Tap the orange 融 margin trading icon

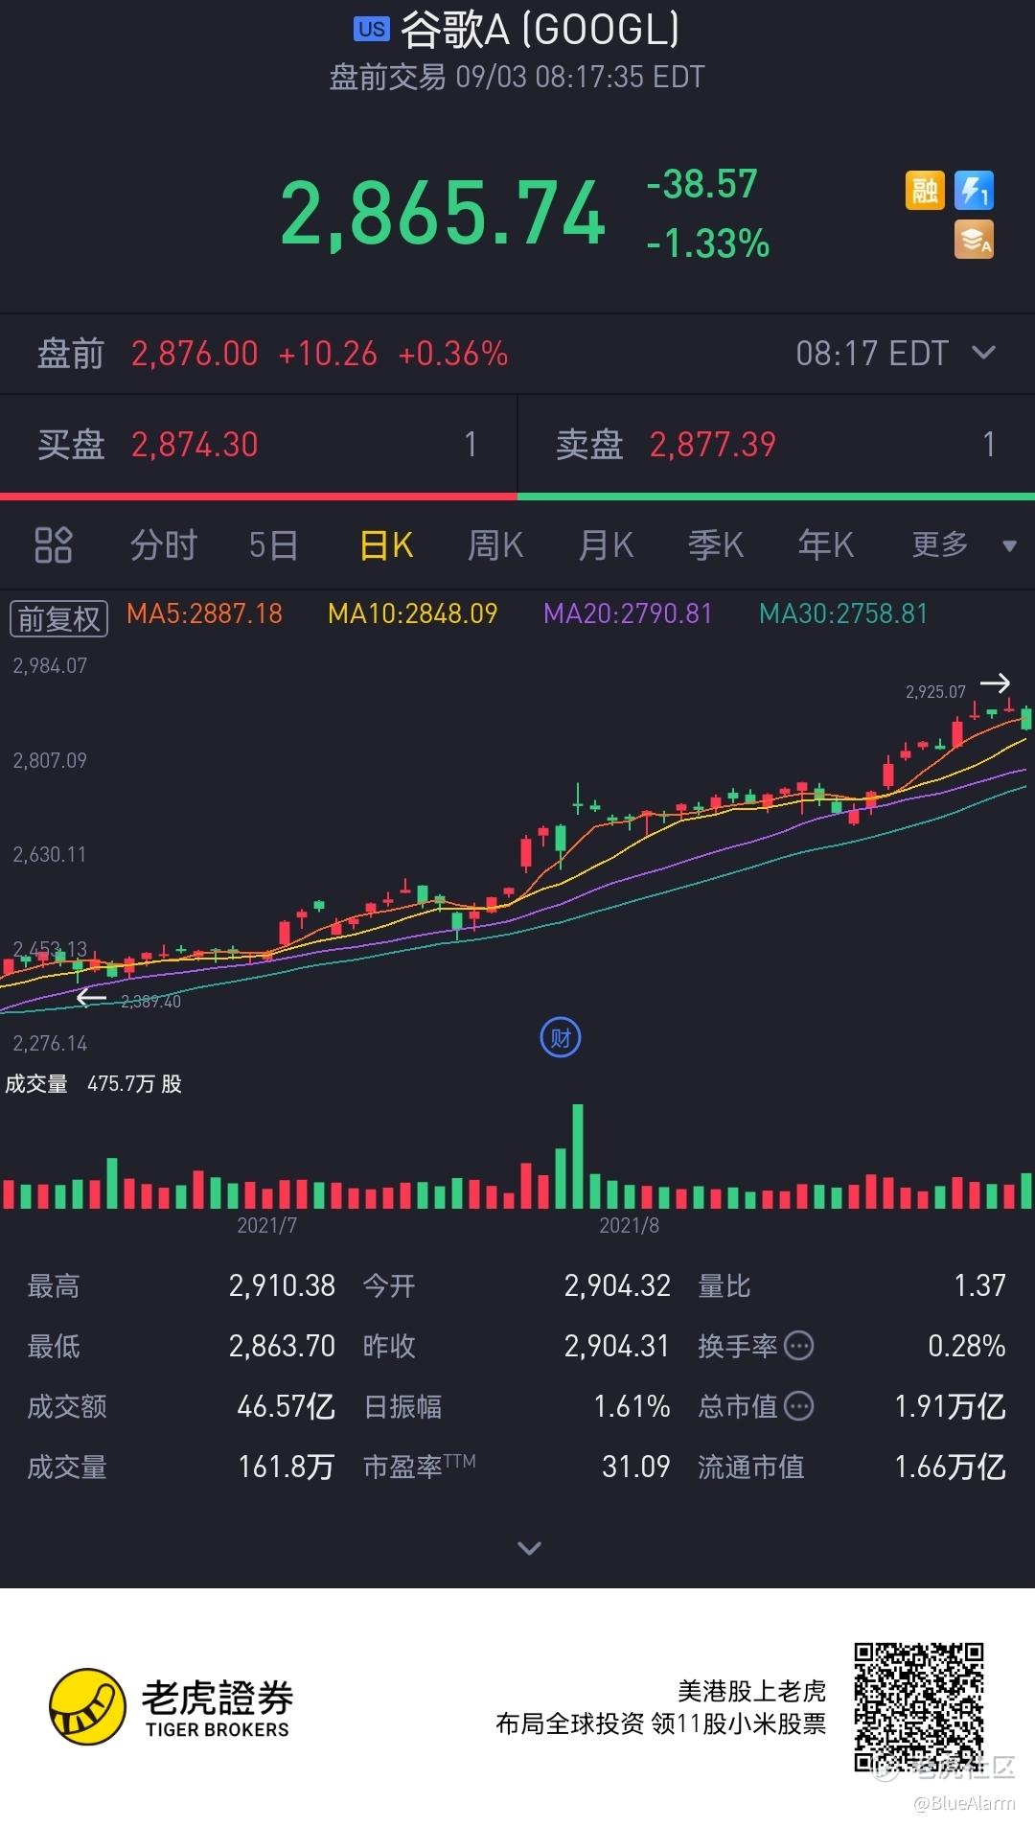(925, 191)
